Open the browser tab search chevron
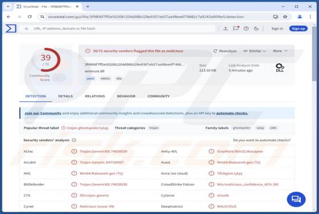 coord(8,6)
